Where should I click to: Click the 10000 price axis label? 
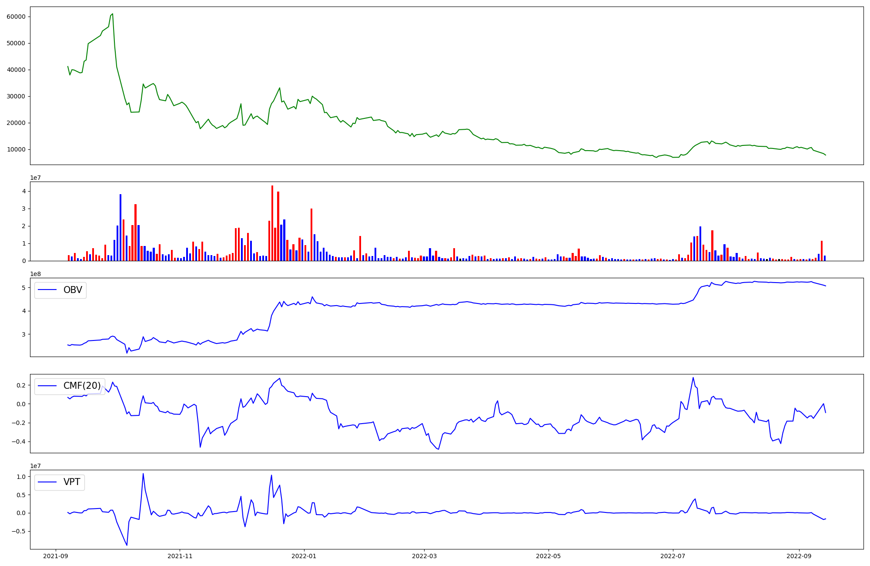tap(16, 149)
